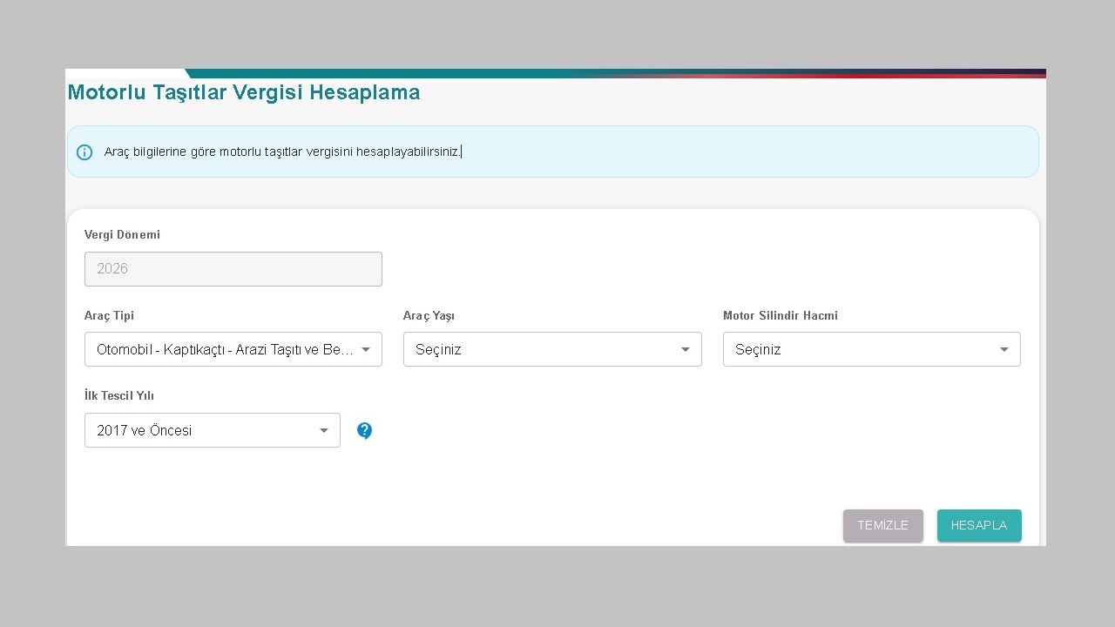
Task: Click the info icon in the blue banner
Action: pyautogui.click(x=84, y=152)
